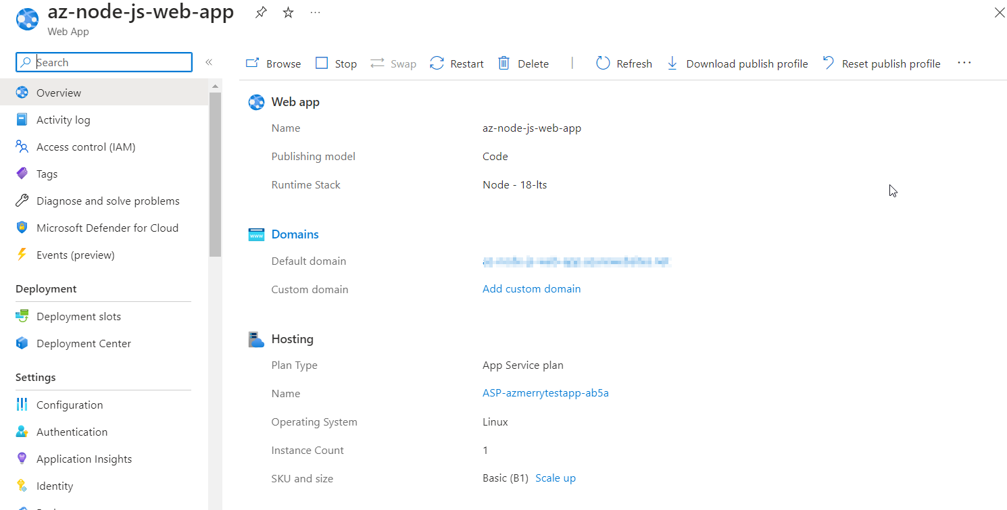The width and height of the screenshot is (1007, 510).
Task: Collapse the sidebar with double chevron
Action: pos(209,62)
